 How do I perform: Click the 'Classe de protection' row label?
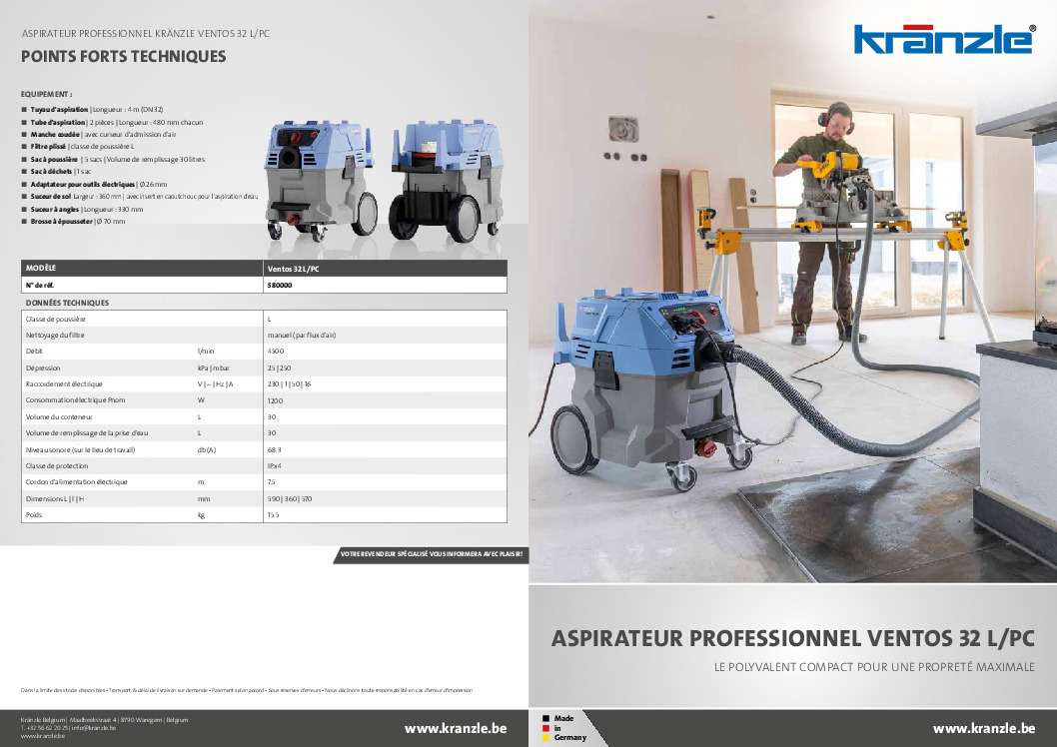coord(57,466)
